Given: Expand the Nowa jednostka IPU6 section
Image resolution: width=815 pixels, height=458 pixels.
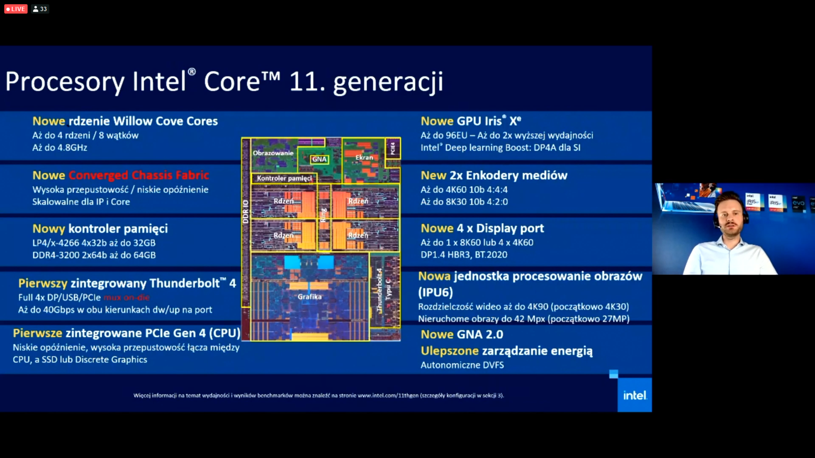Looking at the screenshot, I should (531, 276).
